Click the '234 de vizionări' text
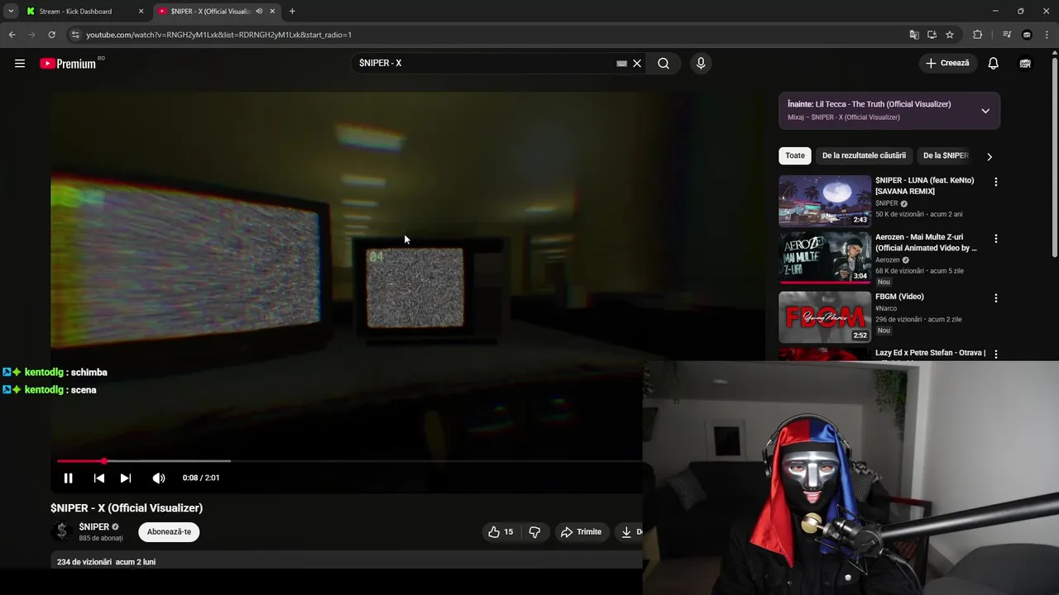The width and height of the screenshot is (1059, 595). pos(84,562)
